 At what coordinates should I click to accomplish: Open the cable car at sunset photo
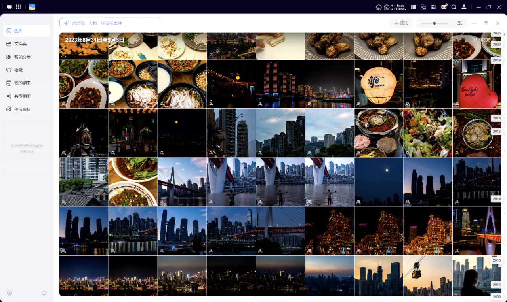pos(428,276)
